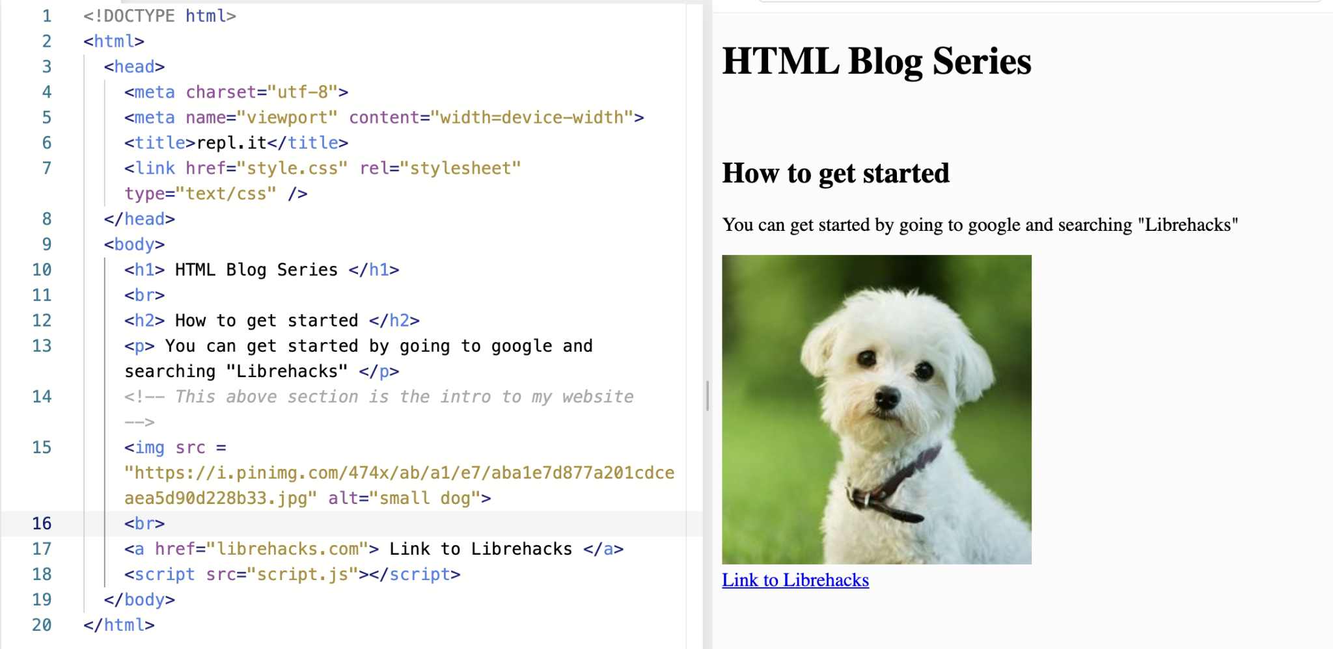The image size is (1333, 649).
Task: Click the script src script.js line
Action: click(292, 574)
